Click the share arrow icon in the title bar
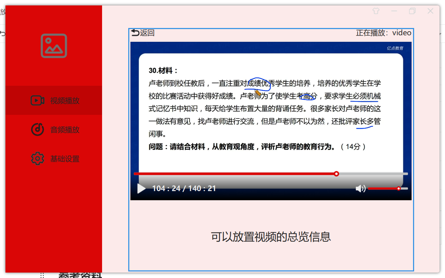 (x=376, y=11)
